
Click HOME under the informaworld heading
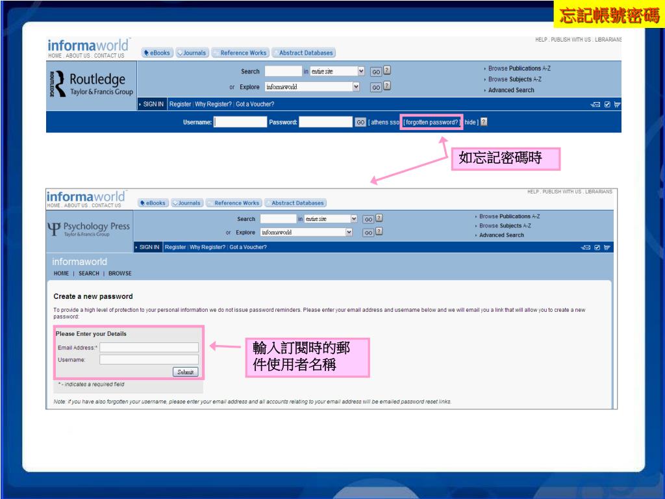pyautogui.click(x=61, y=274)
